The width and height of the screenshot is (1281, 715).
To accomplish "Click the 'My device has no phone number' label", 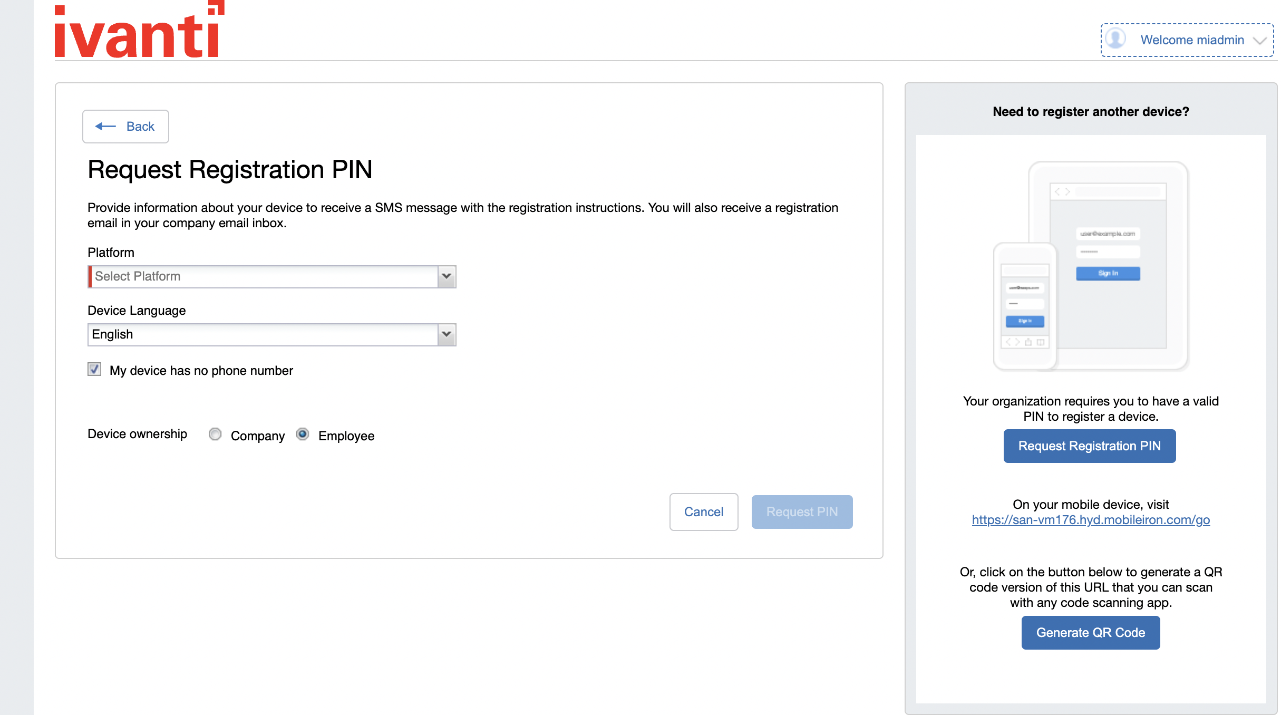I will coord(201,371).
